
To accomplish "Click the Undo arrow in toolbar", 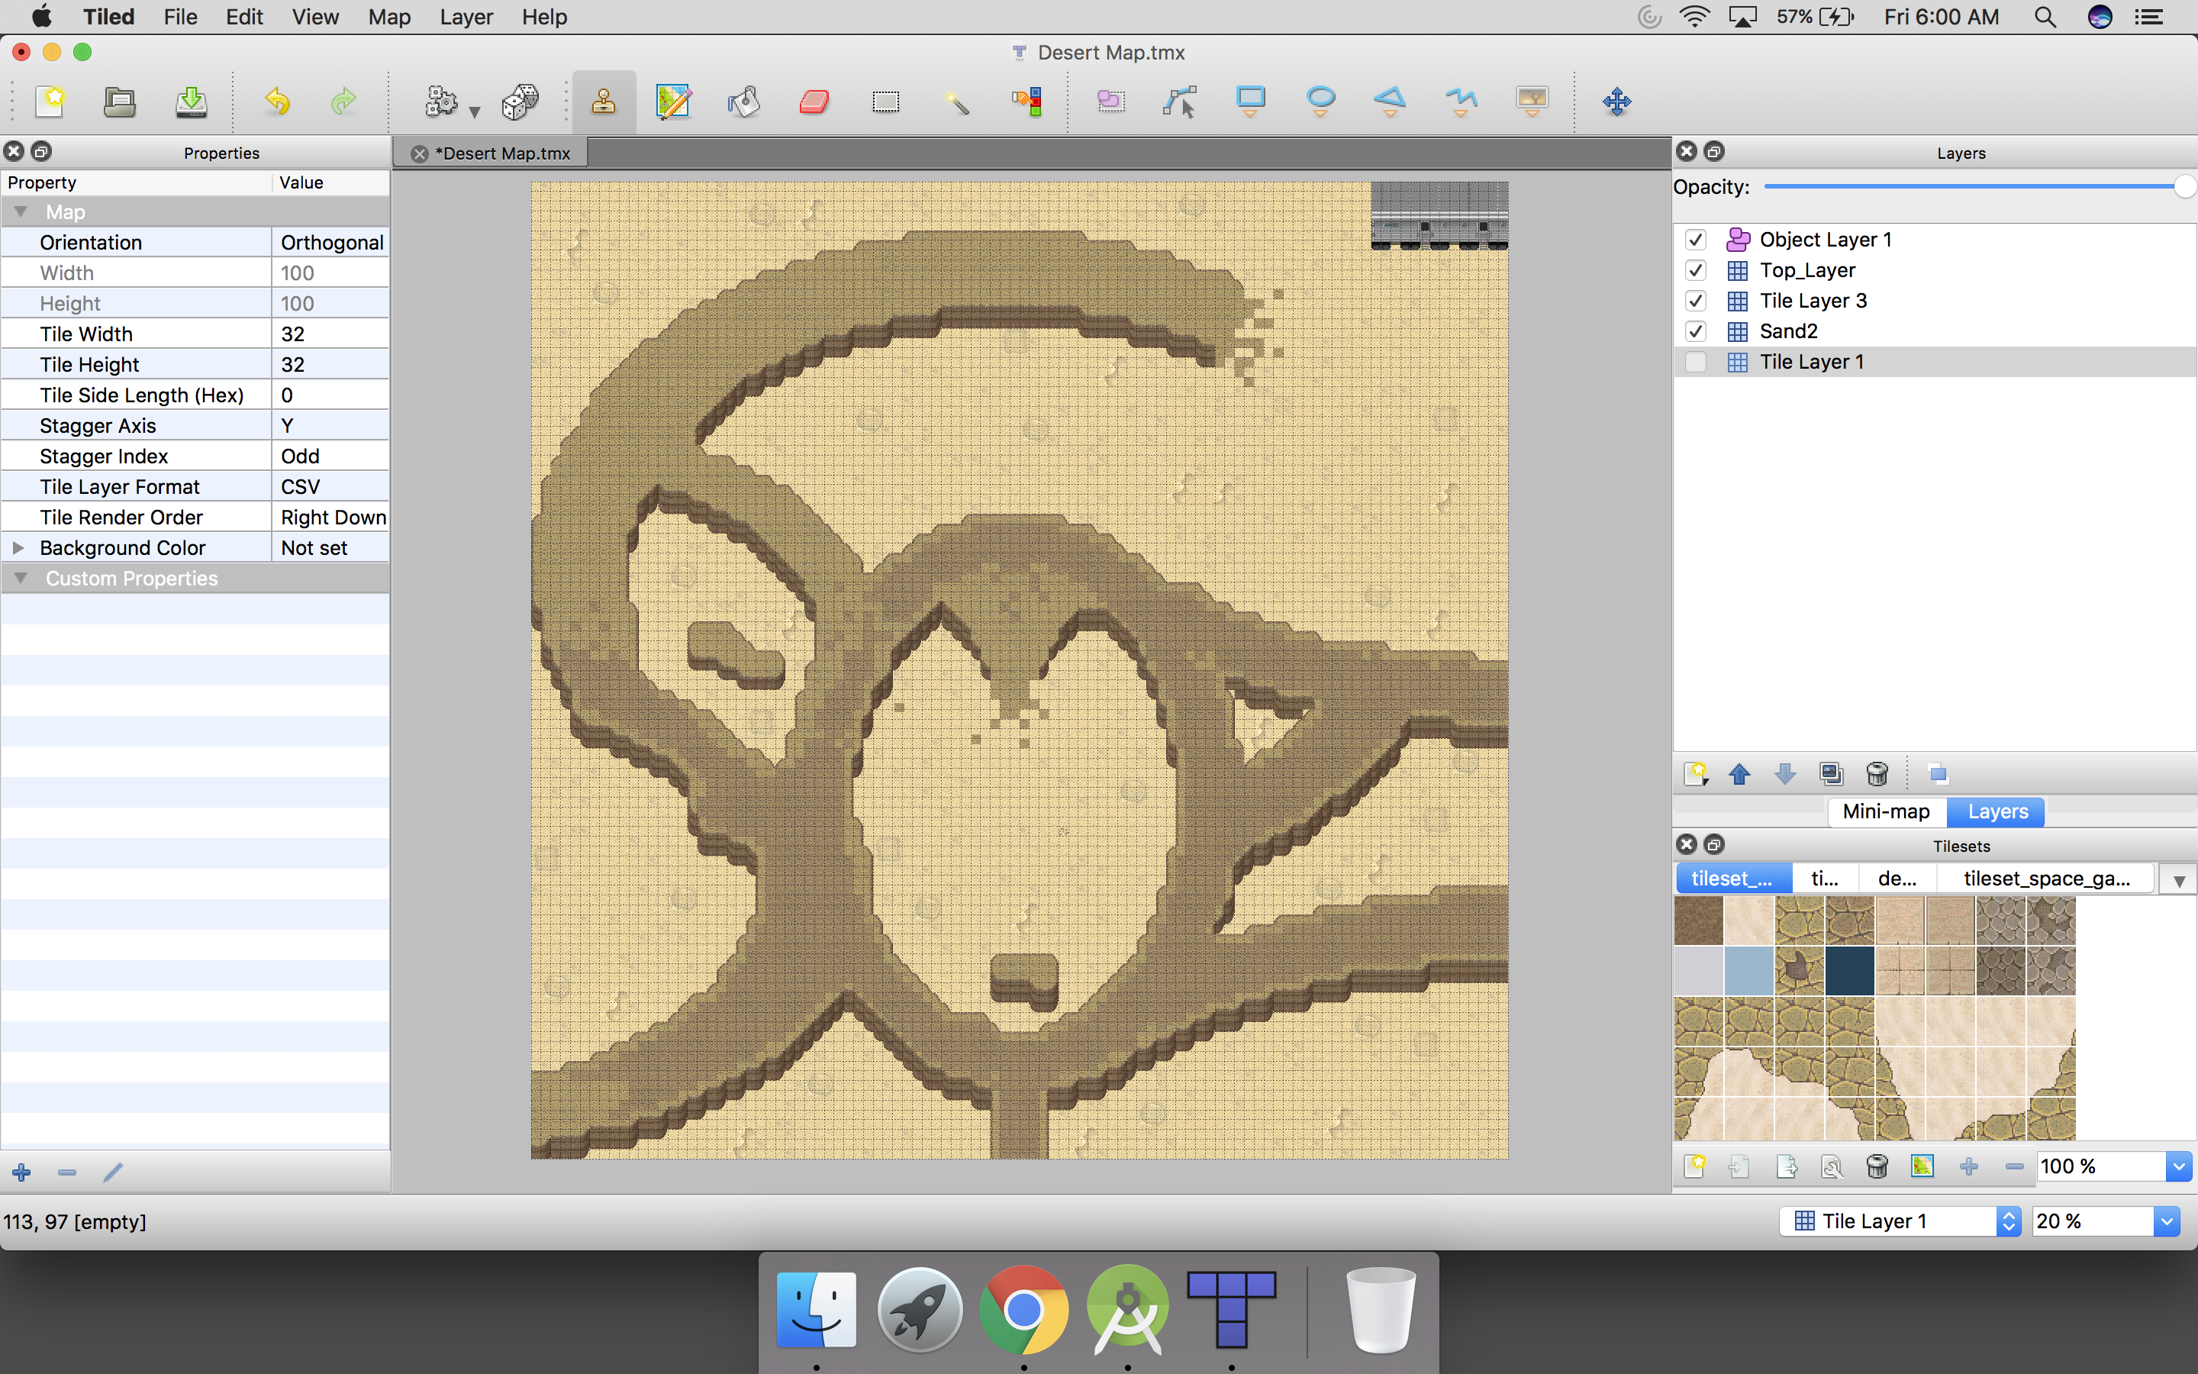I will [x=277, y=101].
